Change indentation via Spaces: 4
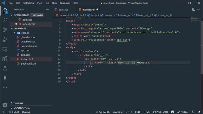The height and width of the screenshot is (114, 203). coord(117,112)
